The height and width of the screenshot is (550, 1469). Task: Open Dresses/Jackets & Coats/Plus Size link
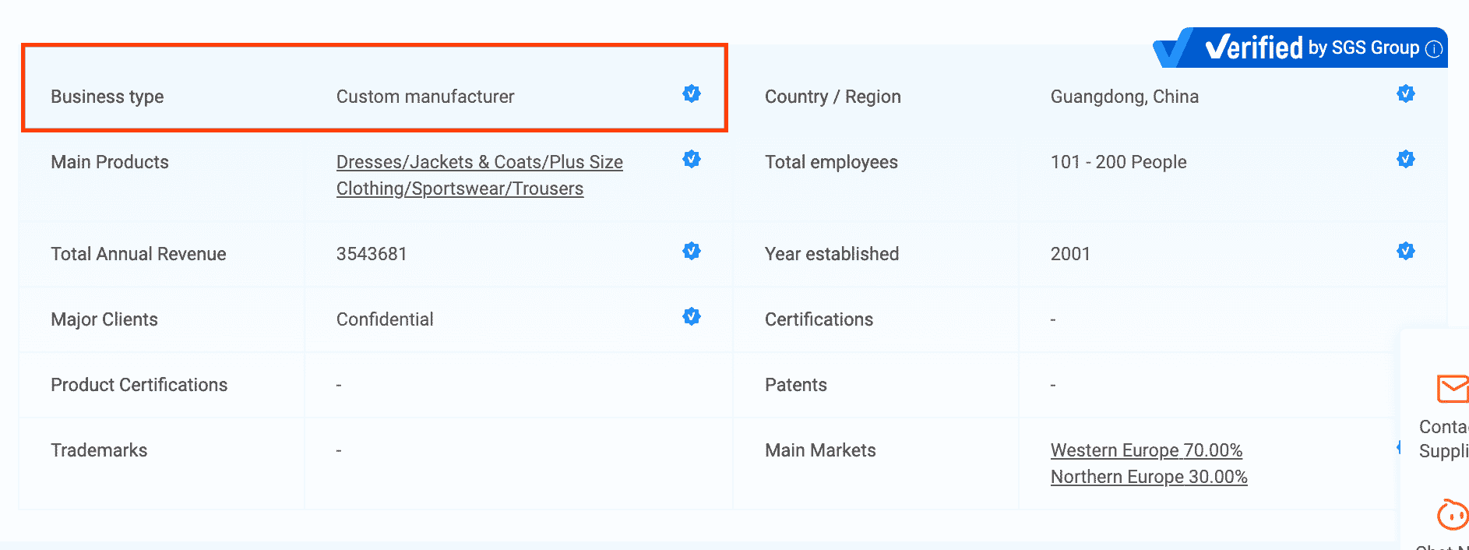click(479, 162)
